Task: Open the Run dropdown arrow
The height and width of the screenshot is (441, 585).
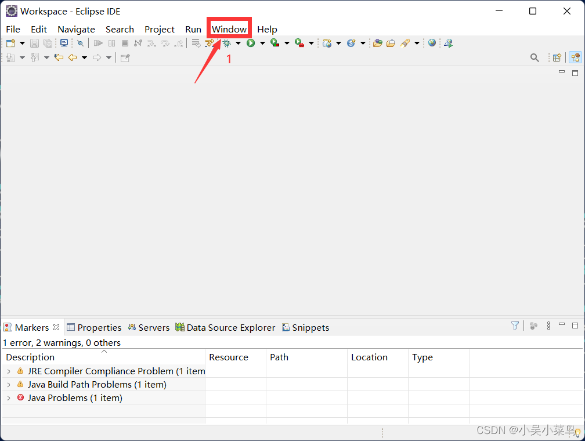Action: (x=263, y=44)
